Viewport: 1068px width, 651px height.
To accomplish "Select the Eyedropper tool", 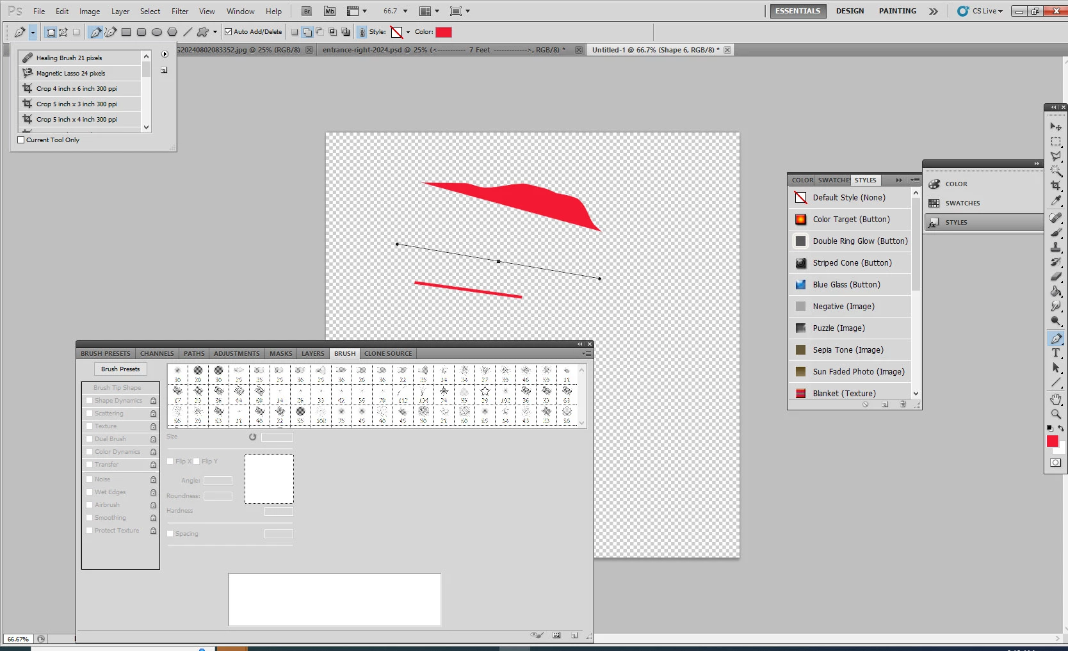I will pos(1056,200).
